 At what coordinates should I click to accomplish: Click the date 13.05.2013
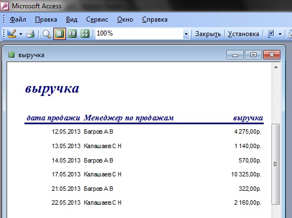(x=66, y=146)
